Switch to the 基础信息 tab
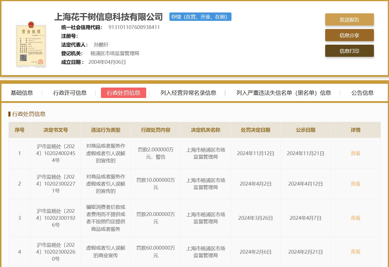The image size is (389, 267). point(22,93)
